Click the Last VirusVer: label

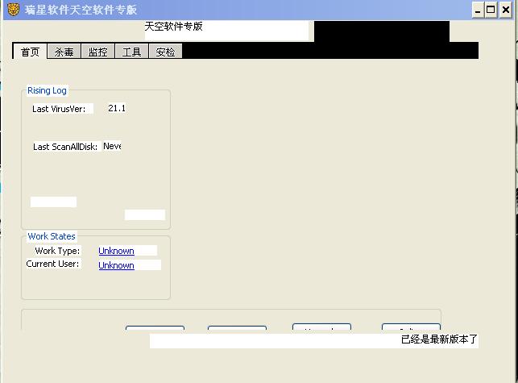pyautogui.click(x=59, y=109)
